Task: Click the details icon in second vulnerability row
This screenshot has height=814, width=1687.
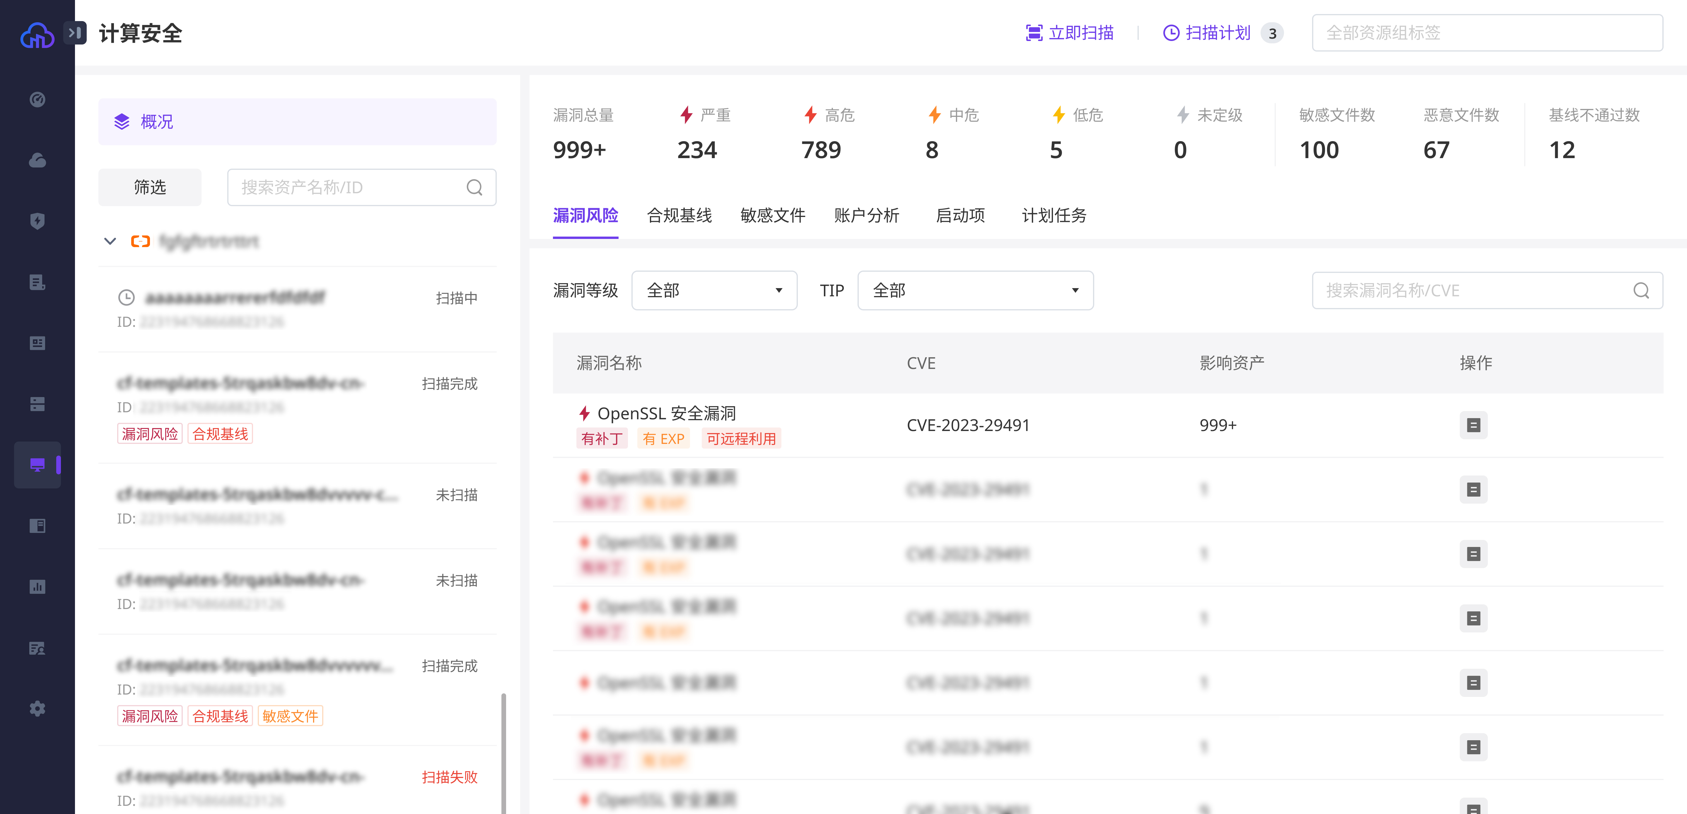Action: pos(1473,490)
